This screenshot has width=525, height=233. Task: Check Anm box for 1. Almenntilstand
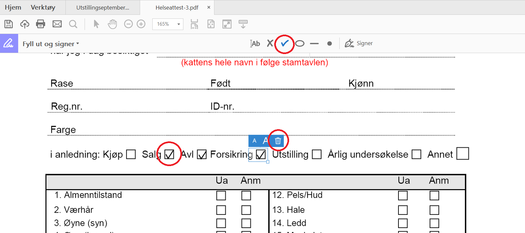click(246, 195)
